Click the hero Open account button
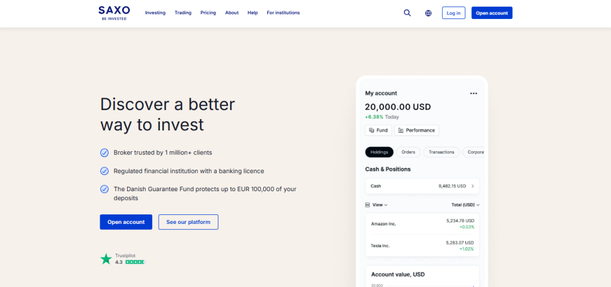 pos(126,222)
